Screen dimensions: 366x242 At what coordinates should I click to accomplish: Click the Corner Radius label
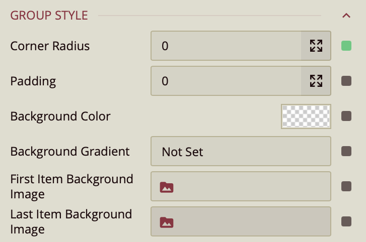click(x=50, y=46)
